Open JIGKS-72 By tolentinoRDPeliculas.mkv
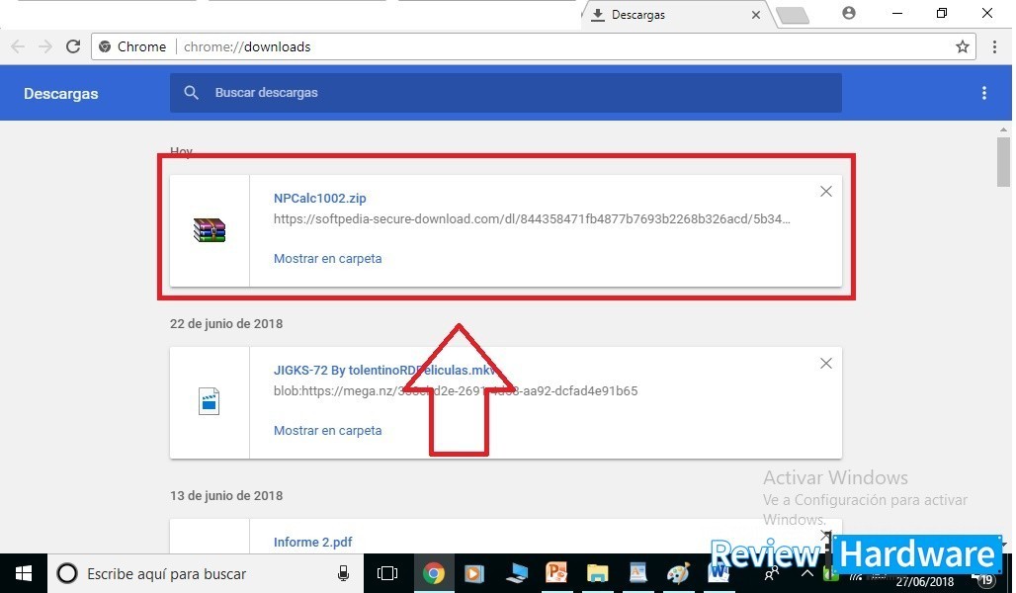Screen dimensions: 1016x593 click(386, 370)
